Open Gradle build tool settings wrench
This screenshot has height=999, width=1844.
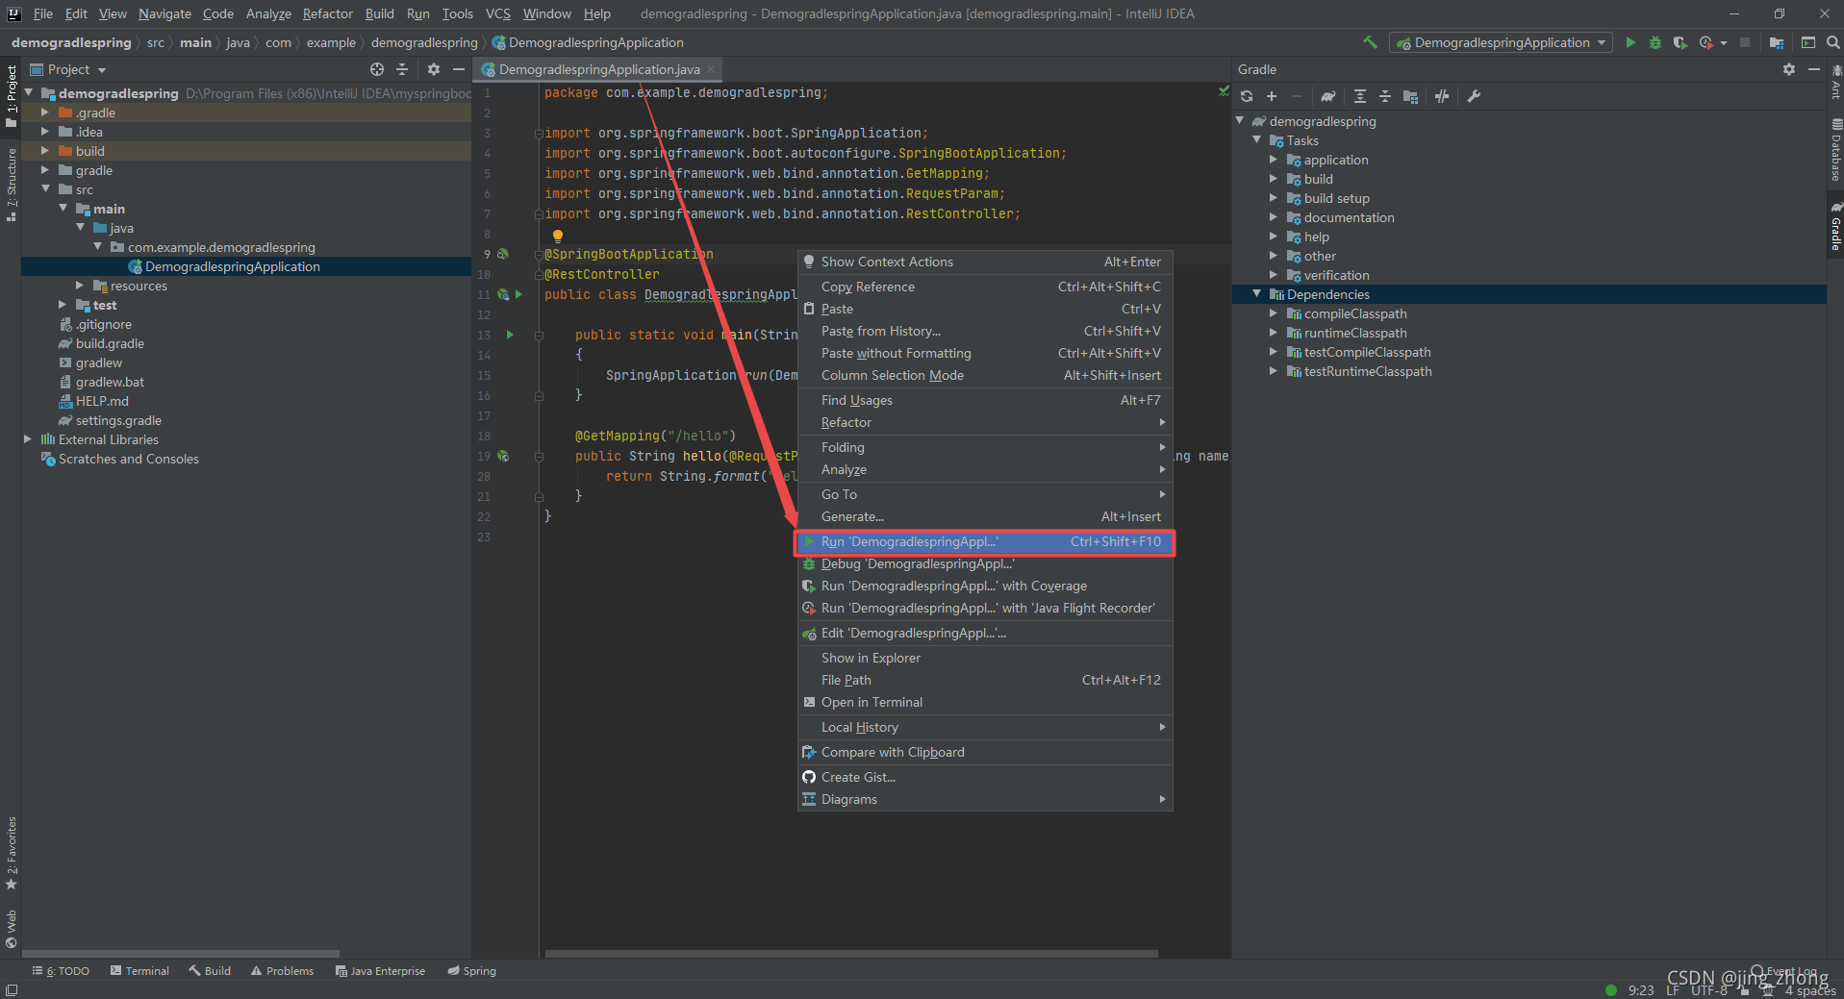(x=1474, y=96)
